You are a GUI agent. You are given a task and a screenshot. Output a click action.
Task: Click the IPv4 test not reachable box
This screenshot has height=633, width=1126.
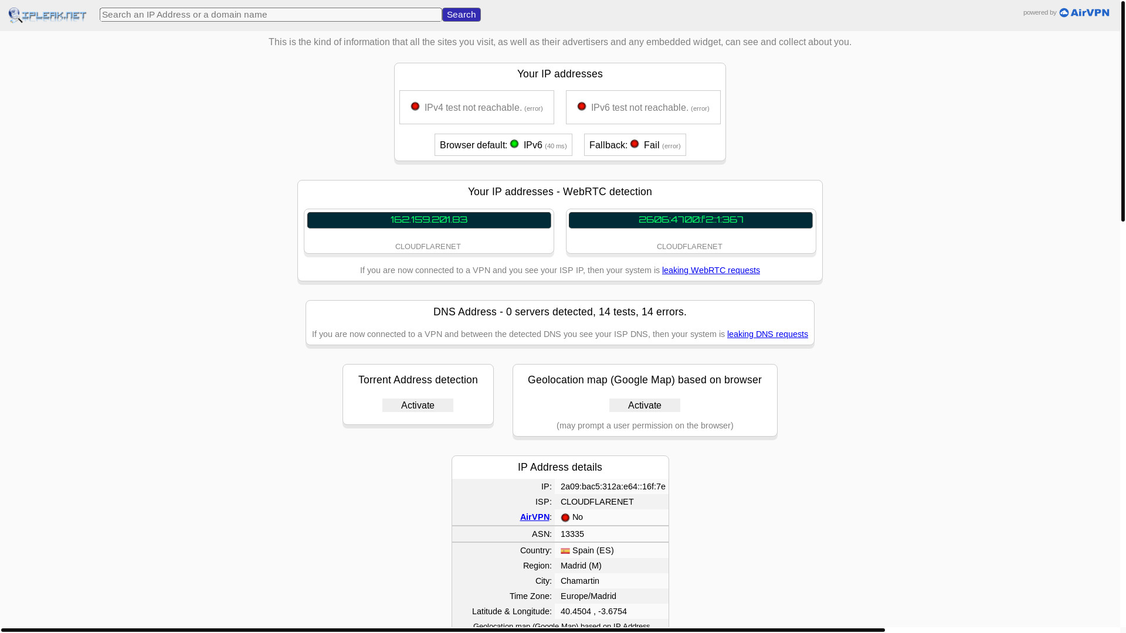(477, 107)
